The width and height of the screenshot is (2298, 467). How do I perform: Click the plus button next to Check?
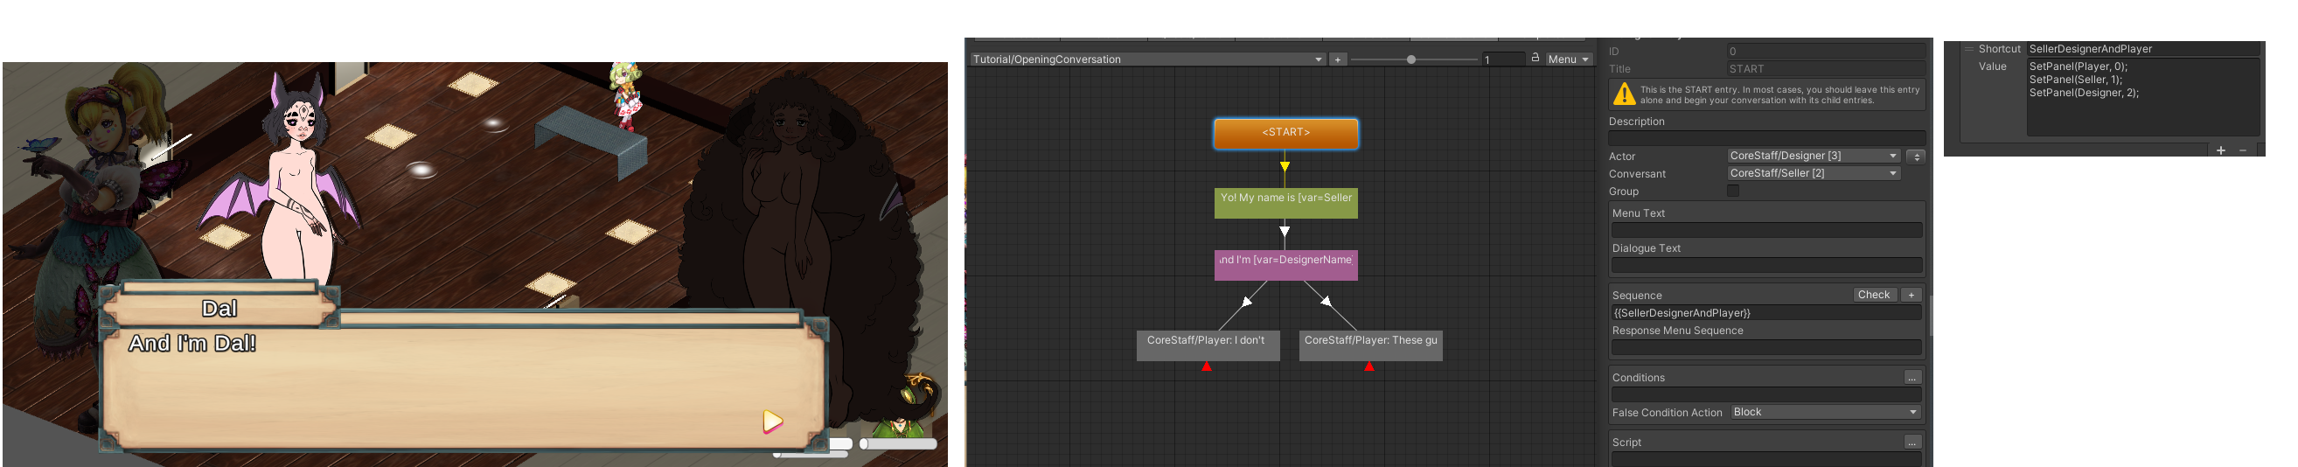(1911, 295)
